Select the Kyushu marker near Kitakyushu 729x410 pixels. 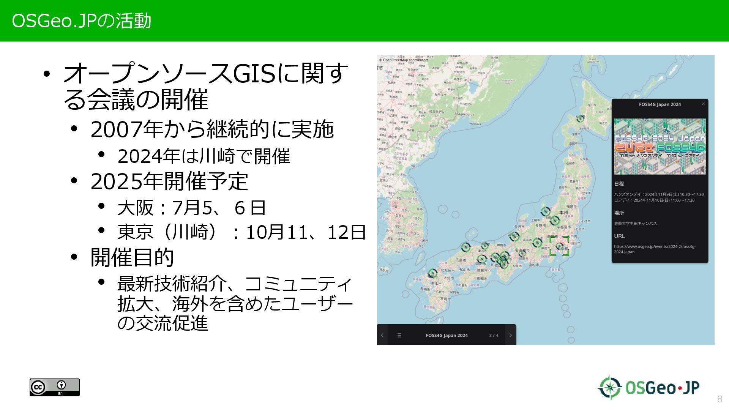click(433, 273)
